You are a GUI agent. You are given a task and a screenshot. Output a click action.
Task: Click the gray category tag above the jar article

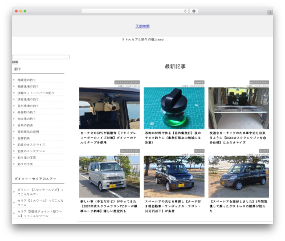199,83
